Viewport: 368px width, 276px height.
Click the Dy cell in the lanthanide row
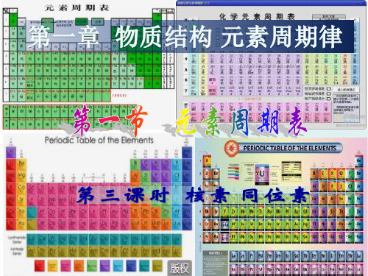[x=125, y=239]
